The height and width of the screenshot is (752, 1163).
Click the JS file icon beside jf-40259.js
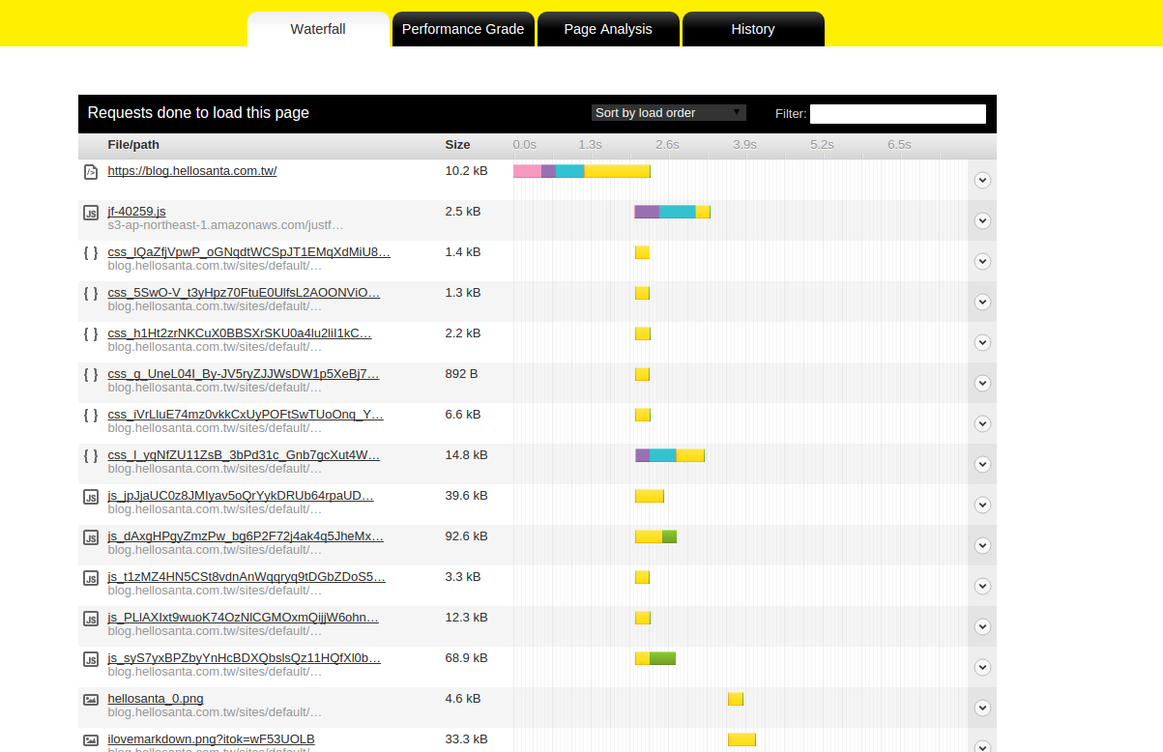91,213
